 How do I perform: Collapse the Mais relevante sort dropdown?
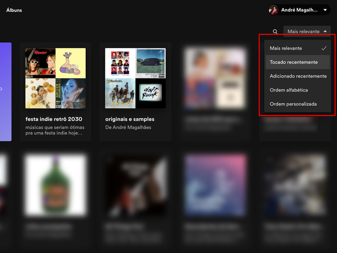[x=307, y=31]
